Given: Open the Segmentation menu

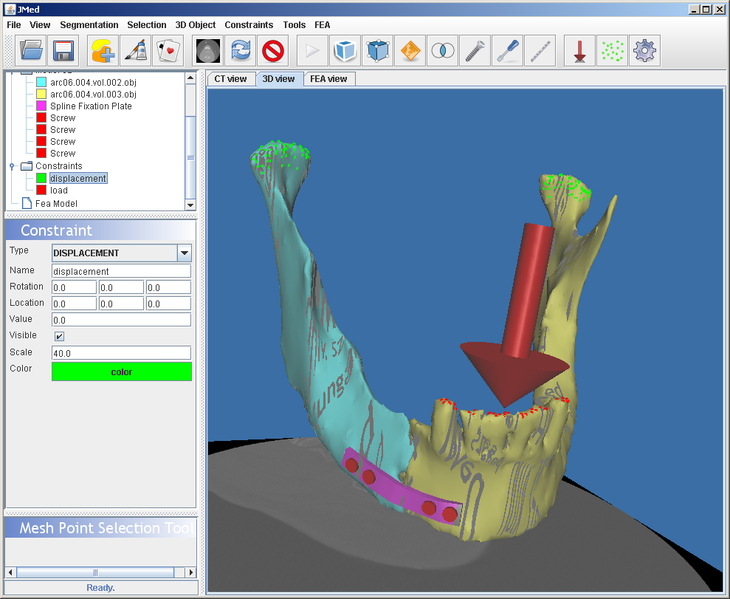Looking at the screenshot, I should tap(89, 25).
